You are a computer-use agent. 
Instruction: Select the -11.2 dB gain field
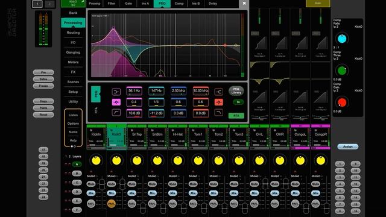coord(156,113)
